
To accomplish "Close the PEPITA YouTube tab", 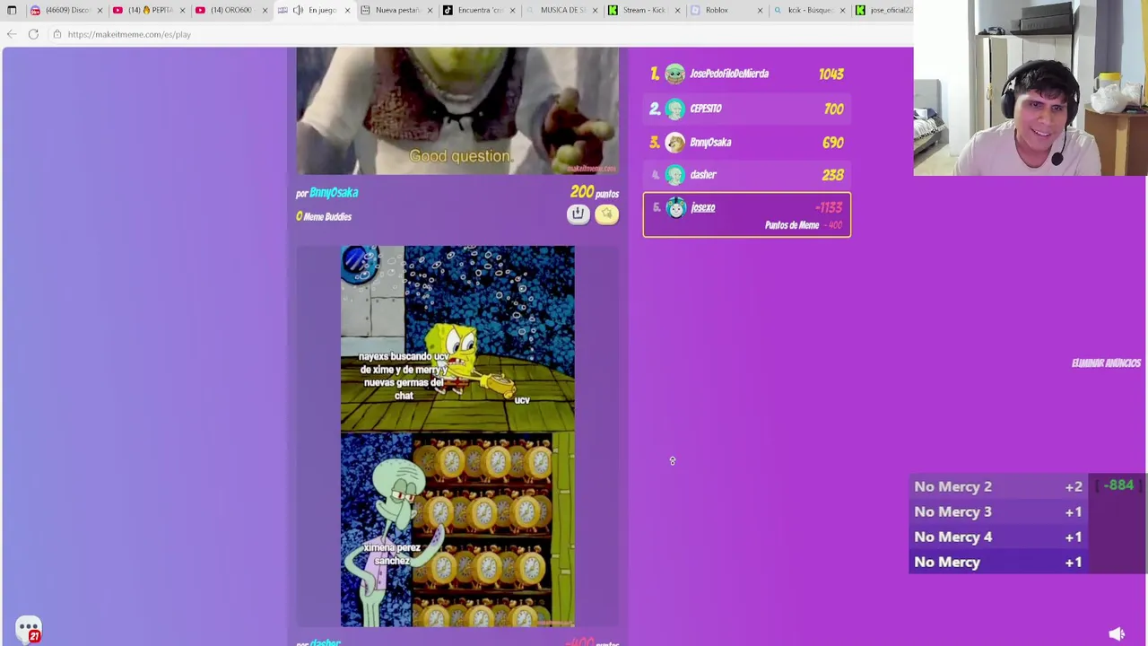I will (182, 10).
